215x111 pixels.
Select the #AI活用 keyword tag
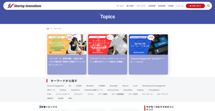[x=79, y=86]
